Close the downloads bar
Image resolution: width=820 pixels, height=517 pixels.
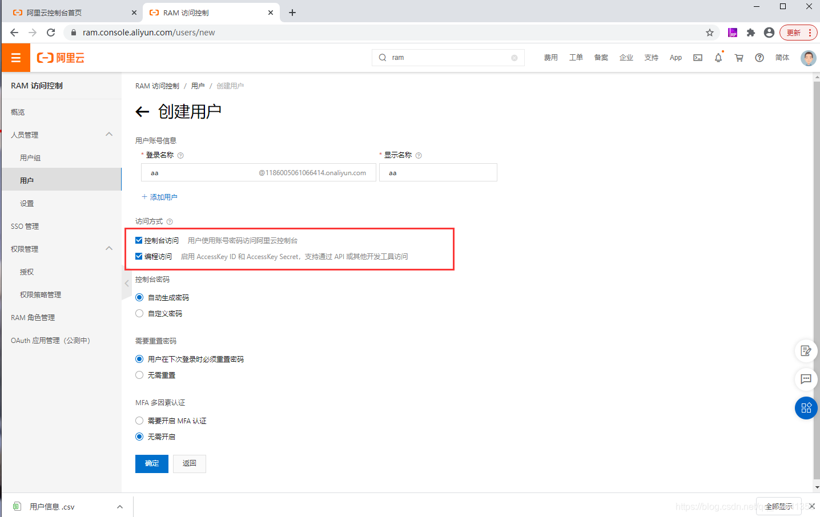[811, 506]
